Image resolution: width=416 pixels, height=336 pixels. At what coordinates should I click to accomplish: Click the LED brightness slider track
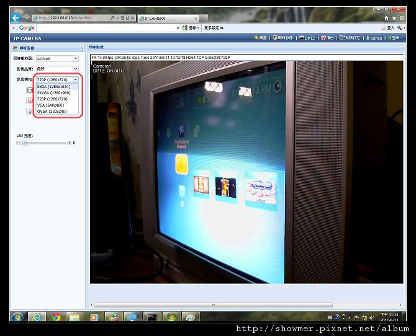(44, 143)
